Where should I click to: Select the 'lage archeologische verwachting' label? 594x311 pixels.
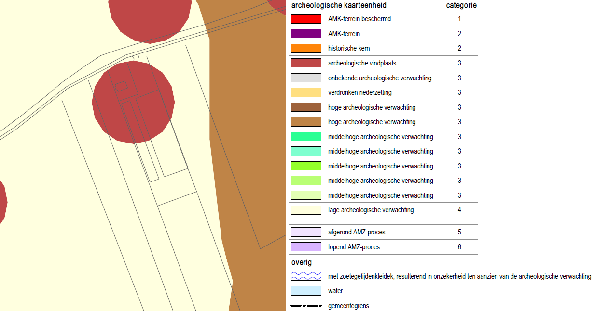click(x=371, y=210)
